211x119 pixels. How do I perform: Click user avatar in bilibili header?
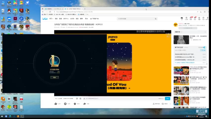pos(182,18)
